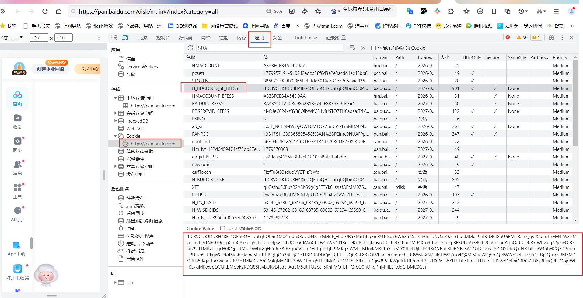Select the PANPSC cookie row

point(378,134)
